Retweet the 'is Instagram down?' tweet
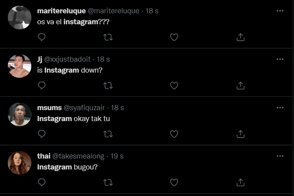 (108, 86)
